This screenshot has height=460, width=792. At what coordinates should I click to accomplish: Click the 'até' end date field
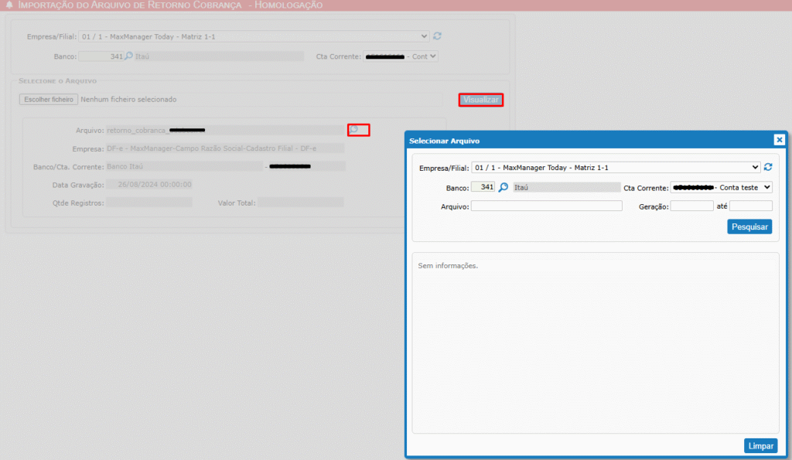coord(750,206)
